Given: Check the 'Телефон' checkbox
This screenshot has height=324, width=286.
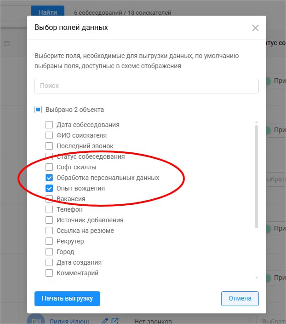Looking at the screenshot, I should point(49,209).
